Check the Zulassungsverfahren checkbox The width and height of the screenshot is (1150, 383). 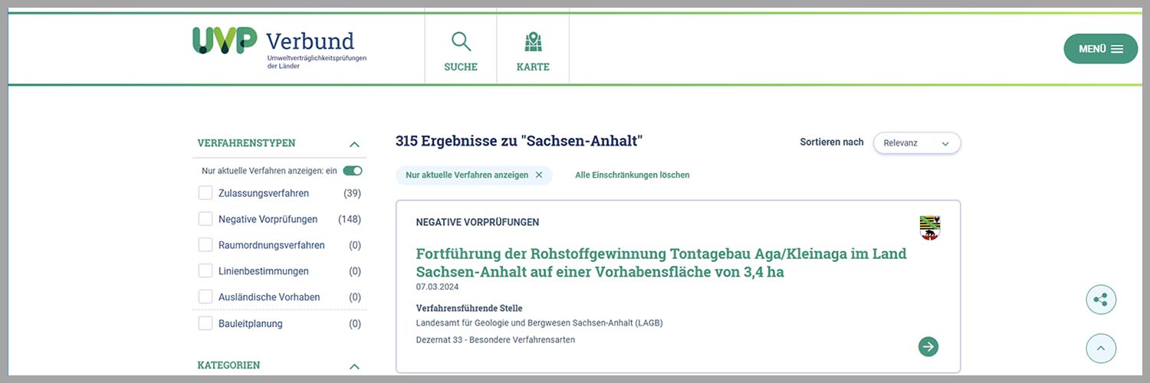coord(205,193)
